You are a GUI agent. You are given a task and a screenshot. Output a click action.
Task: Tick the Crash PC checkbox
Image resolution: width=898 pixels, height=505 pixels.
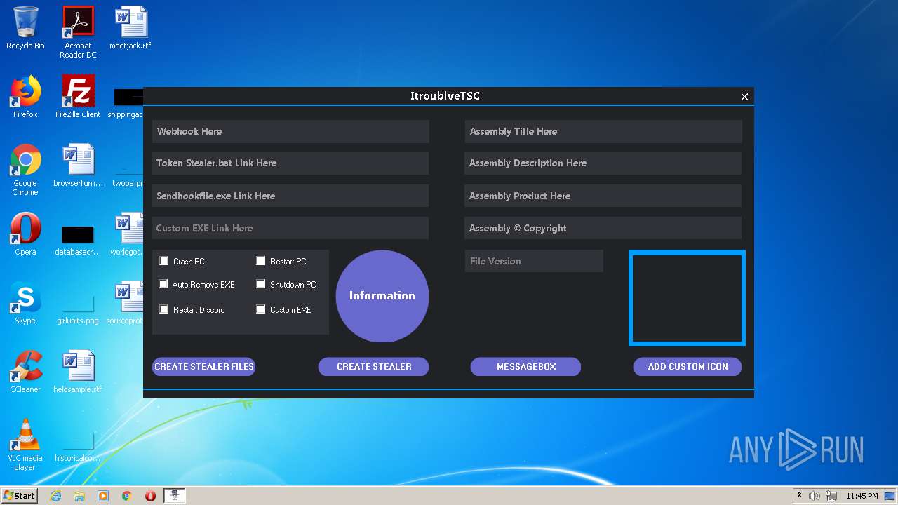[x=164, y=261]
